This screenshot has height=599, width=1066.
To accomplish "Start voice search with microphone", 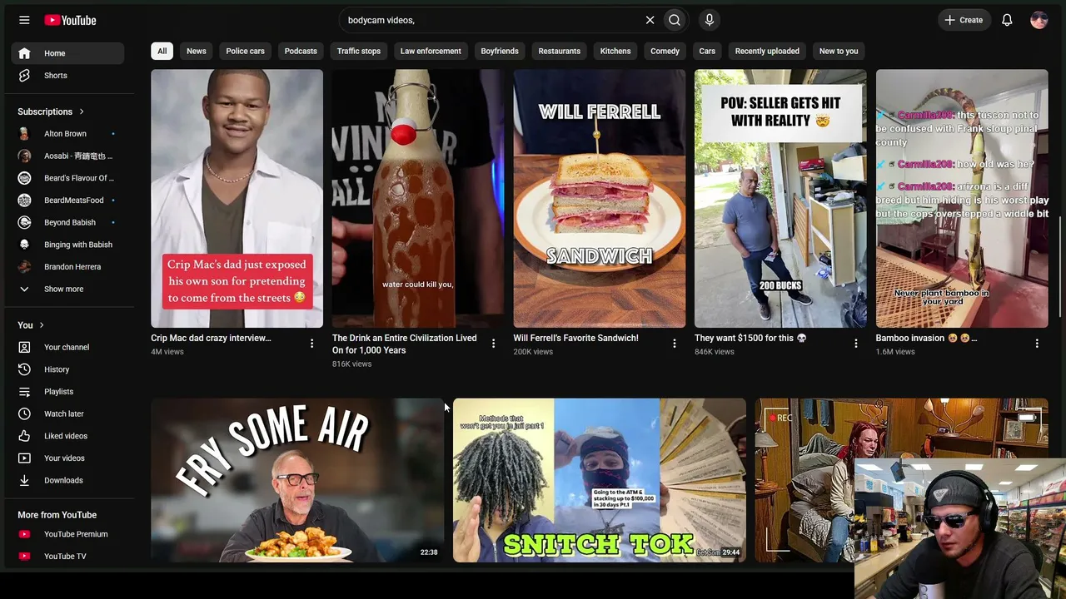I will tap(709, 20).
